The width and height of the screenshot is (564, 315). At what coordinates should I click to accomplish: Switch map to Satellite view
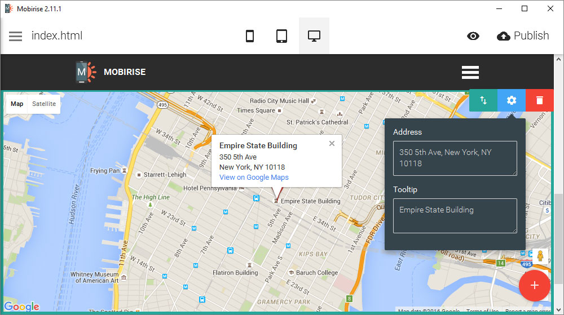click(44, 104)
